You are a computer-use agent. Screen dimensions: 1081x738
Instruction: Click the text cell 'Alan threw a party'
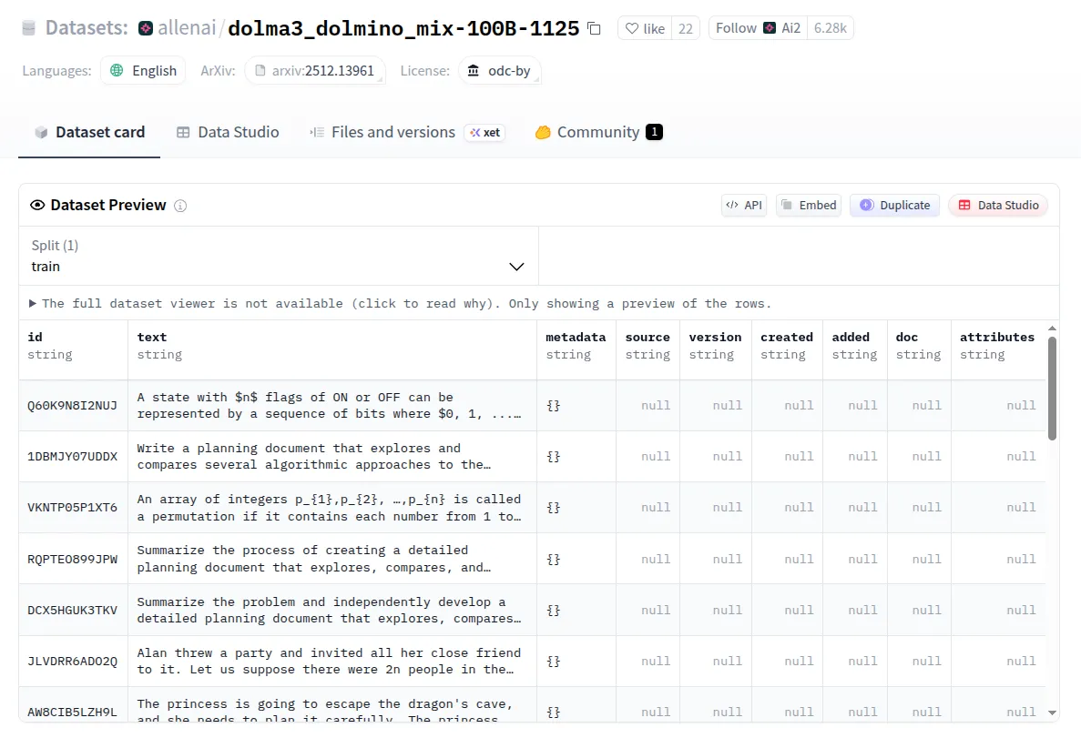(x=332, y=662)
